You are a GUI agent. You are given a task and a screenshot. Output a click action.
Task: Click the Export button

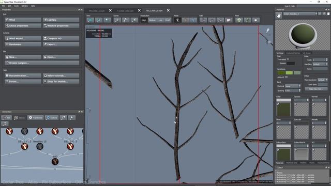point(61,44)
